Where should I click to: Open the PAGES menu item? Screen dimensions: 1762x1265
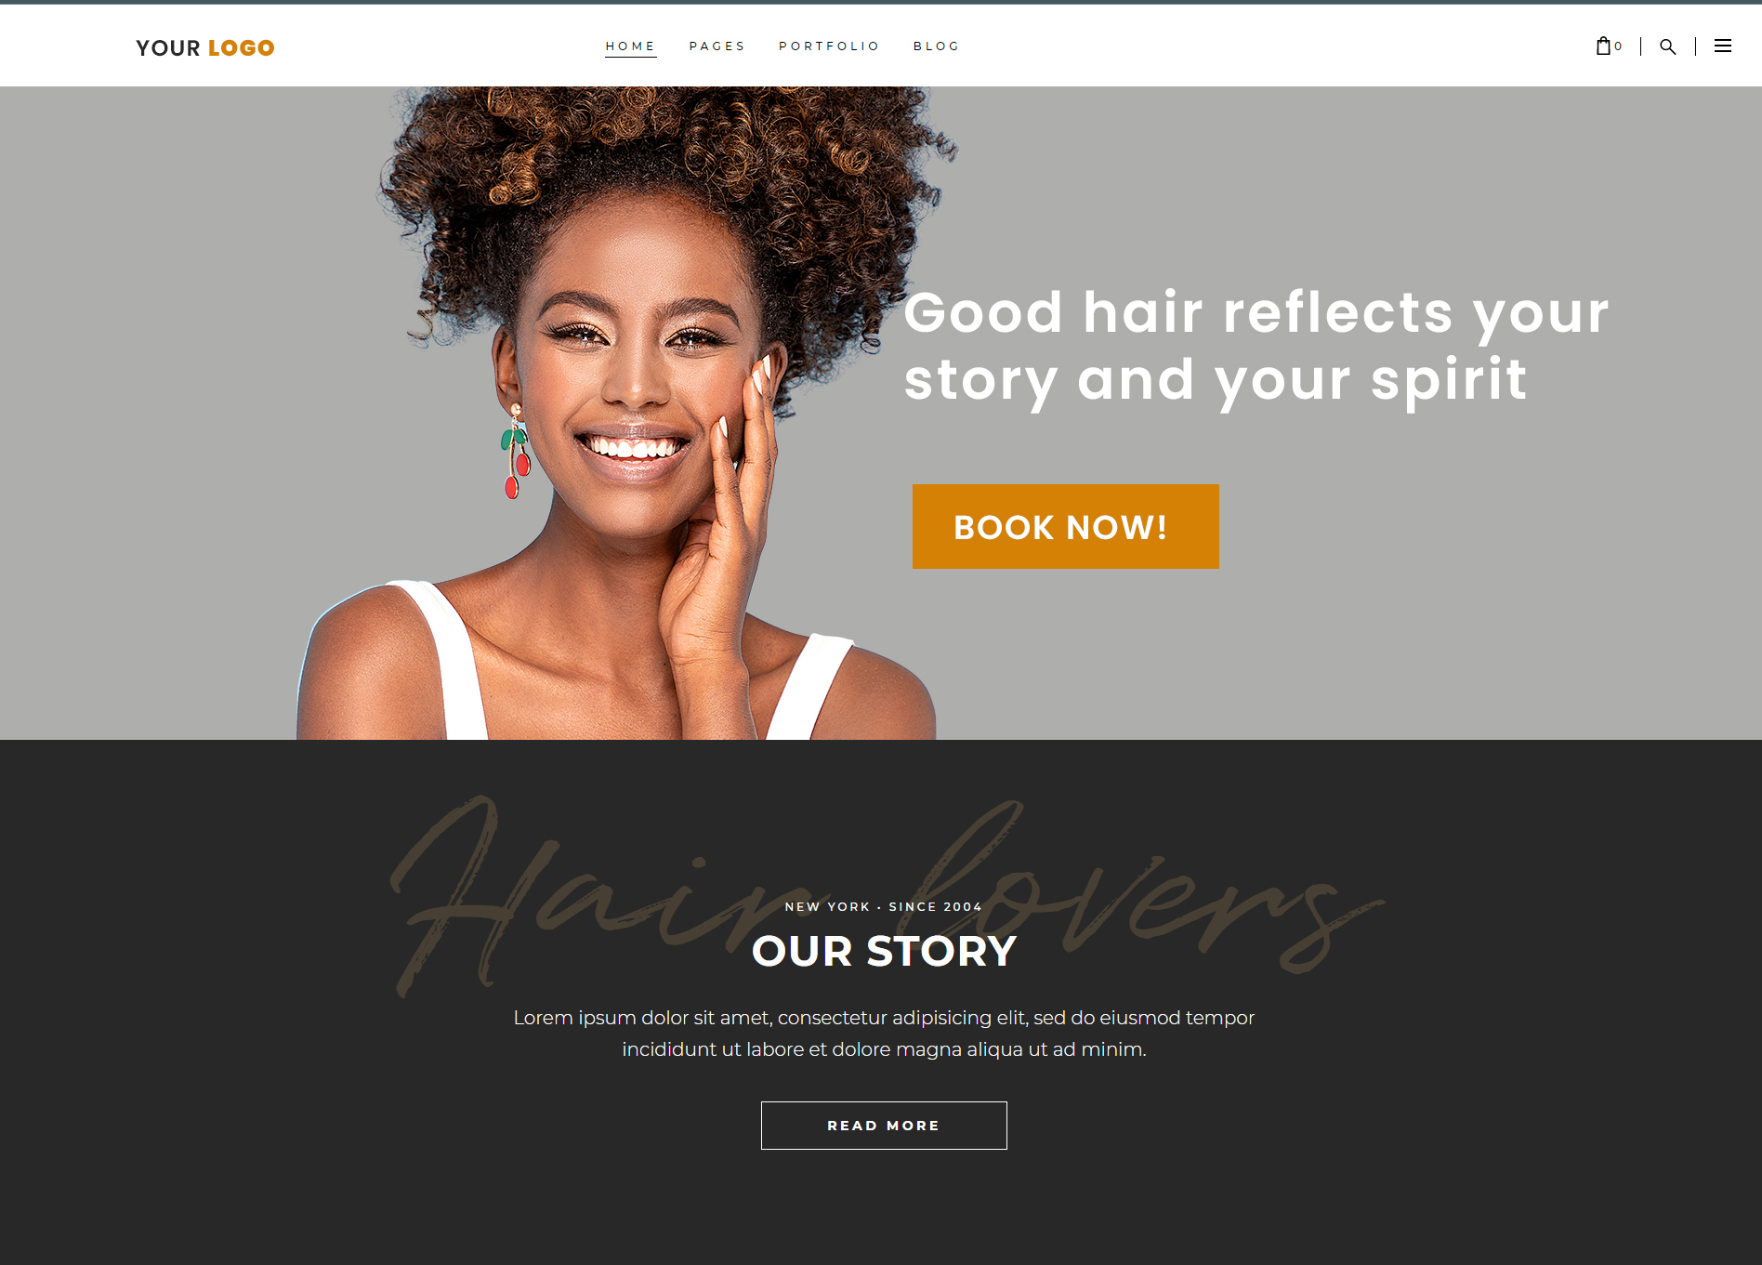pos(717,46)
